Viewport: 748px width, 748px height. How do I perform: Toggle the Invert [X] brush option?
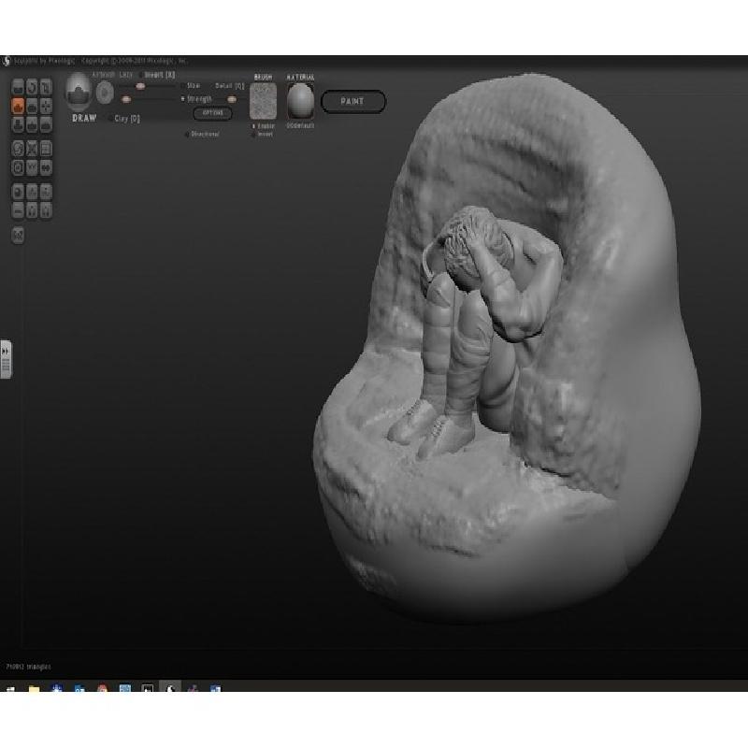click(x=142, y=75)
